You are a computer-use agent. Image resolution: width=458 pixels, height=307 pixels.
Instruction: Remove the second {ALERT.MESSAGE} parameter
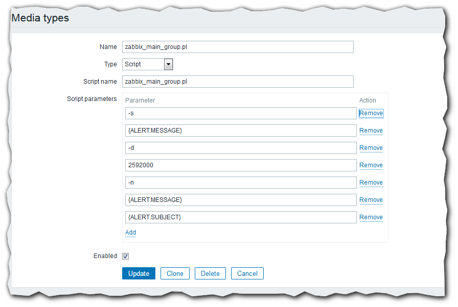coord(371,200)
